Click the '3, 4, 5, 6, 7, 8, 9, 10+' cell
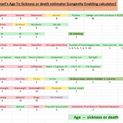Viewport: 123px width, 123px height. click(80, 48)
